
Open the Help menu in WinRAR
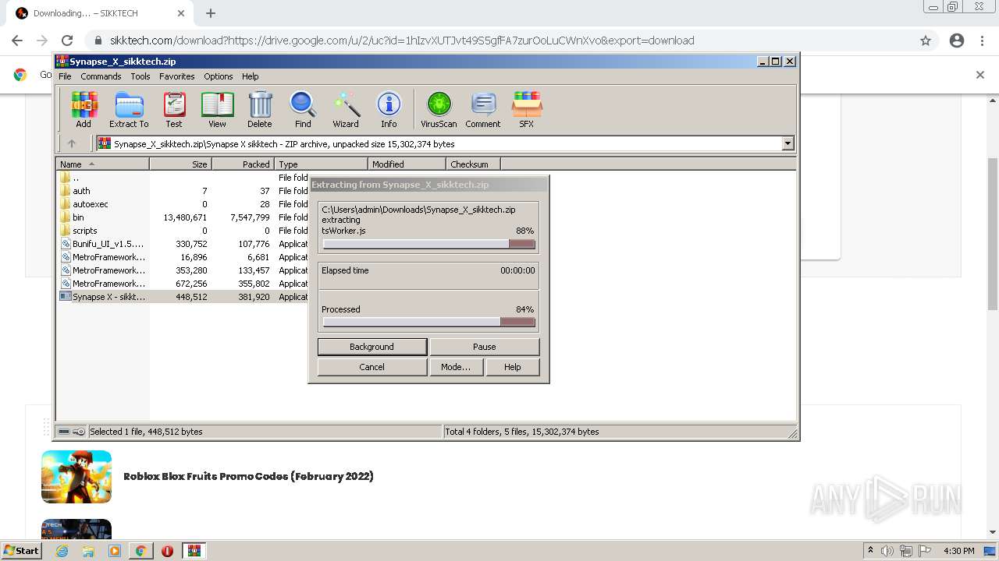coord(250,76)
